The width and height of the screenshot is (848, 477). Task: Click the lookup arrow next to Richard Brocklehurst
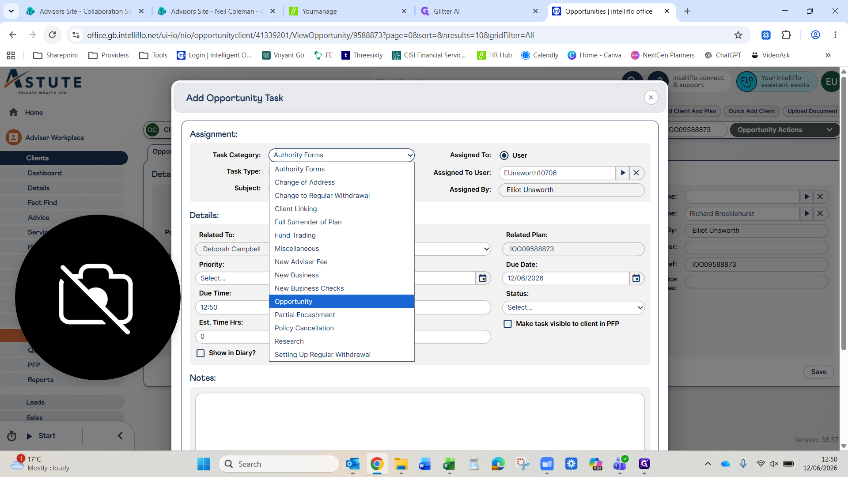(807, 214)
